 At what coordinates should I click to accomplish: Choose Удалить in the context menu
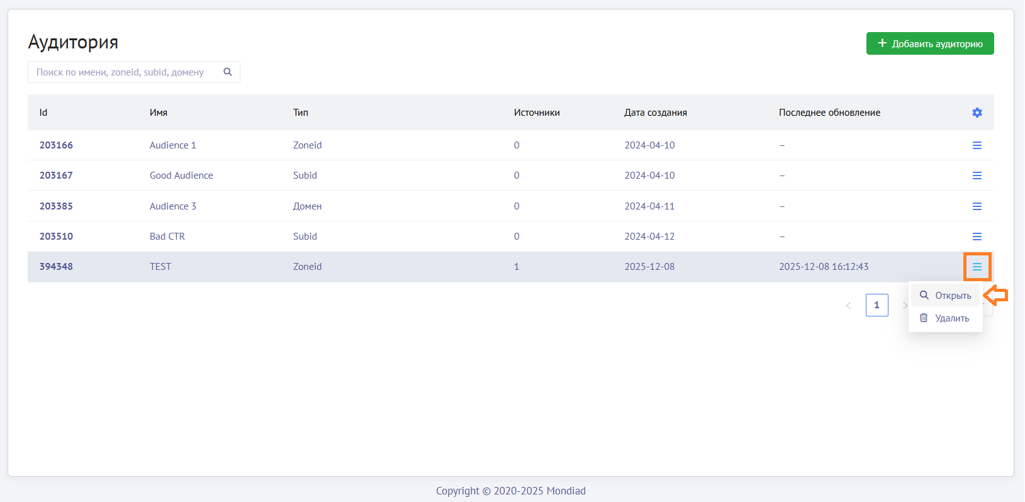pyautogui.click(x=946, y=318)
